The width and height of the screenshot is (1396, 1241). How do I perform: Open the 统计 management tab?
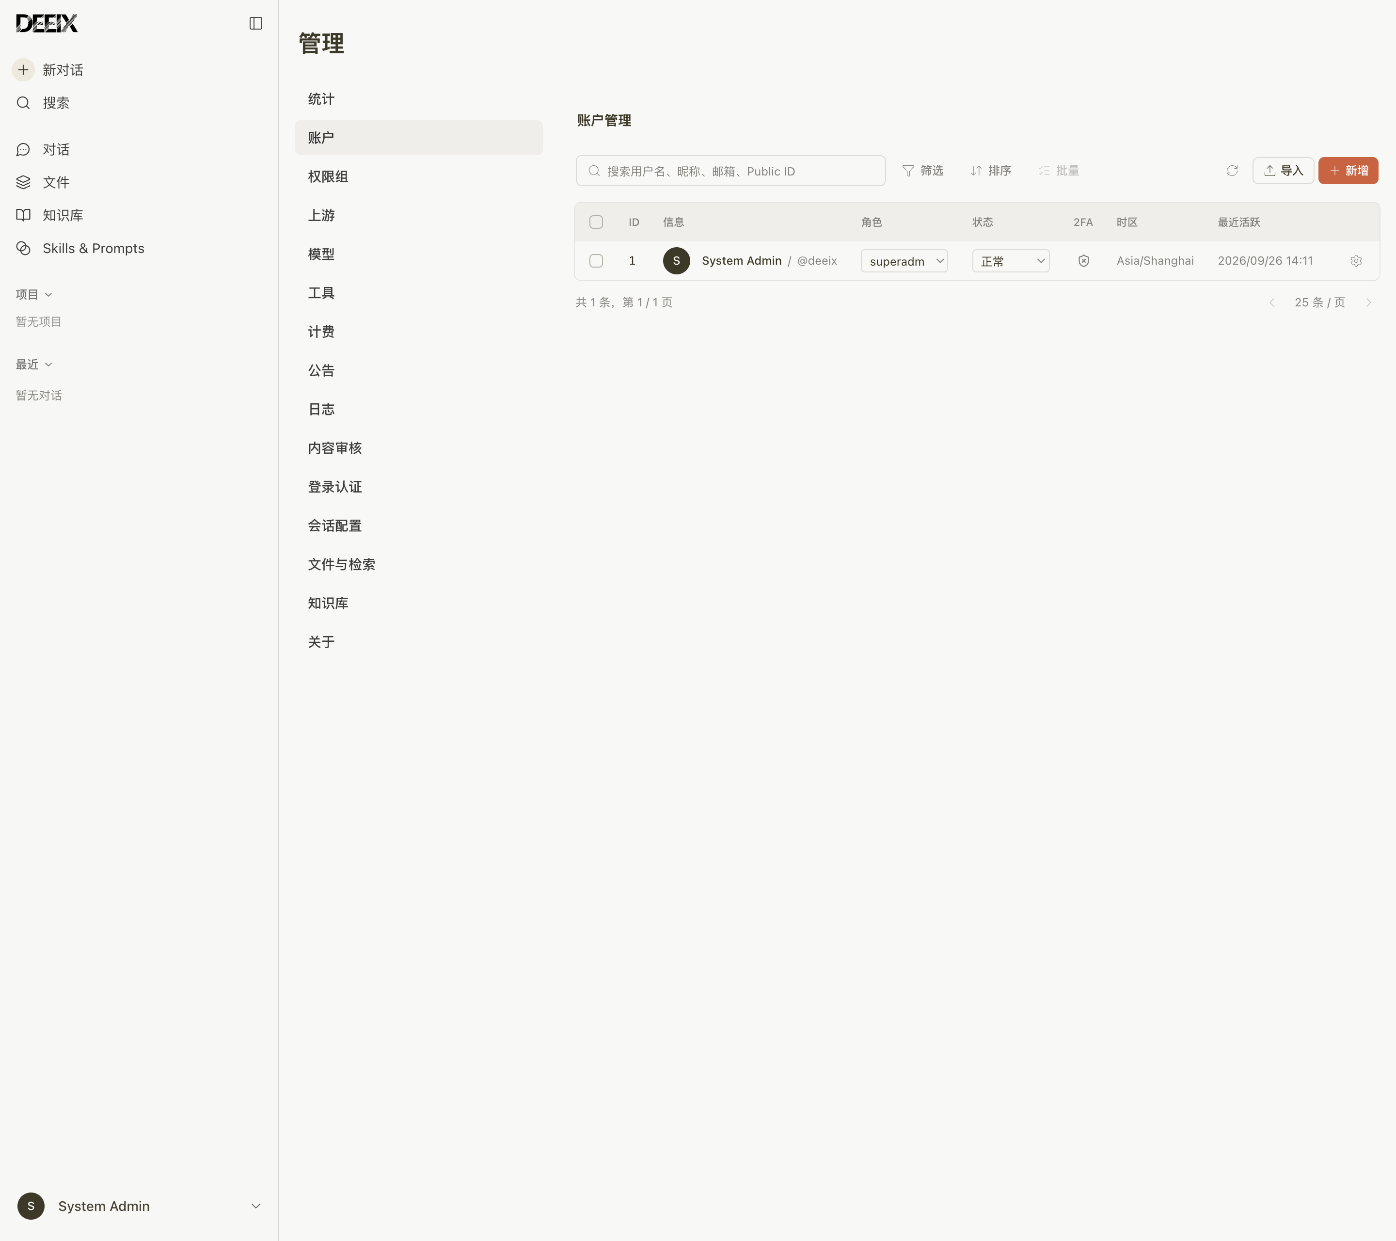point(418,99)
